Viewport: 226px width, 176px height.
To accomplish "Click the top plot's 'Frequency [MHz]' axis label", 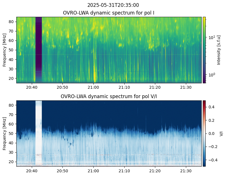I will tap(5, 50).
